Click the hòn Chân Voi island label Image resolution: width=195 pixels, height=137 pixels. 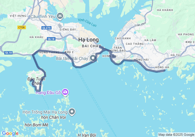click(x=54, y=117)
